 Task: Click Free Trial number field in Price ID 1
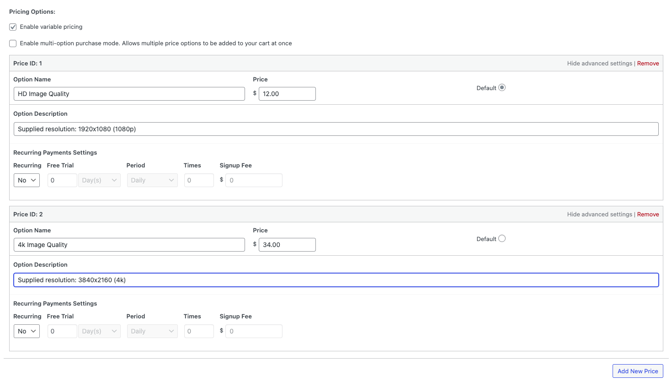[62, 180]
